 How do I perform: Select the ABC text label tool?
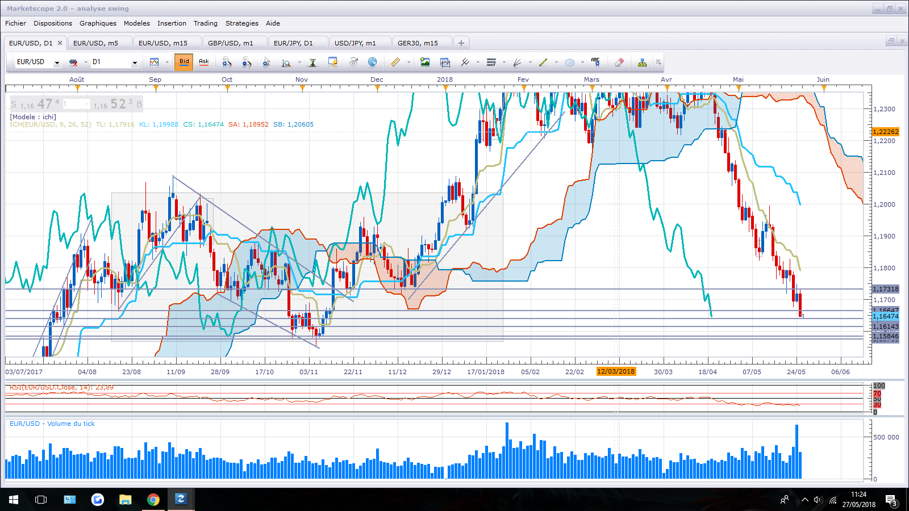[595, 62]
